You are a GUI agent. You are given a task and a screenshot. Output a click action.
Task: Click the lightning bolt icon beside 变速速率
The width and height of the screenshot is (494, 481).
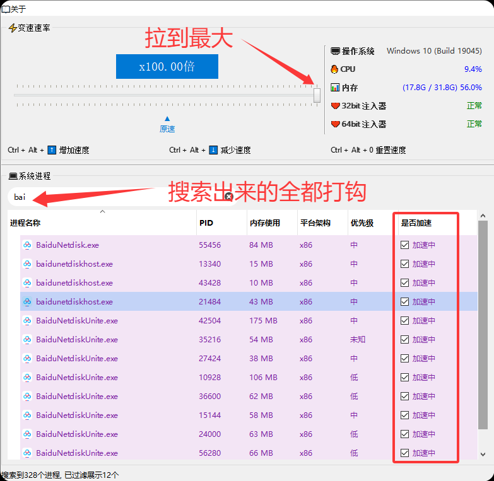click(13, 28)
